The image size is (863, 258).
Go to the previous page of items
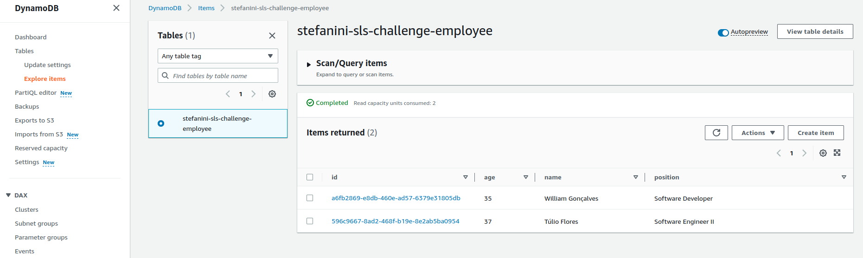779,153
